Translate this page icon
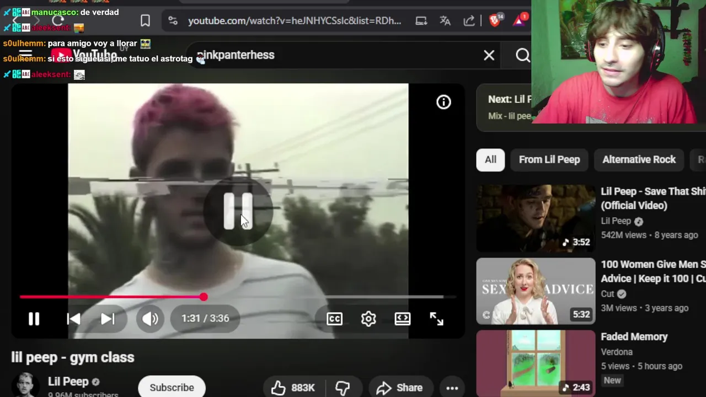Image resolution: width=706 pixels, height=397 pixels. coord(445,21)
